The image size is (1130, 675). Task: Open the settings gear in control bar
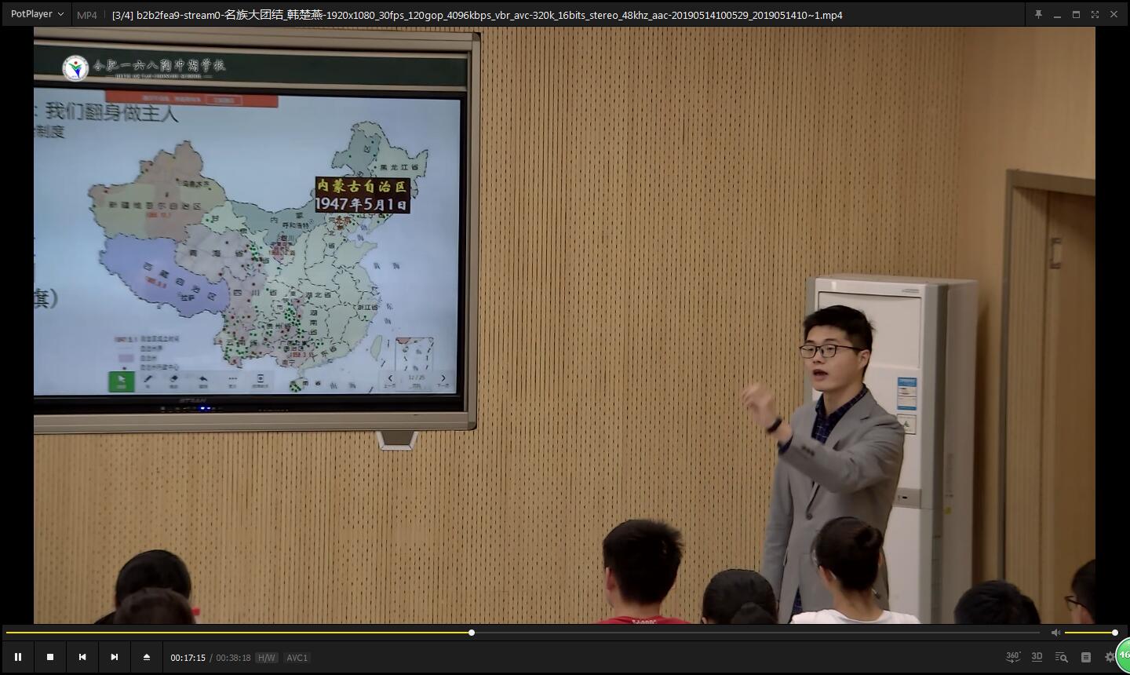pyautogui.click(x=1110, y=657)
